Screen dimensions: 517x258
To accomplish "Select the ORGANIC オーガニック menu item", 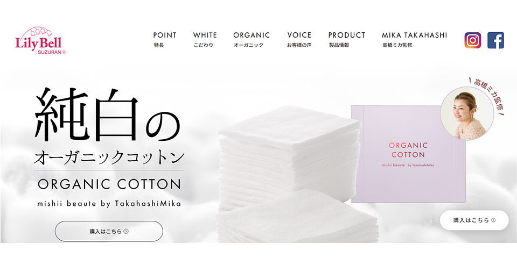I will pos(251,39).
